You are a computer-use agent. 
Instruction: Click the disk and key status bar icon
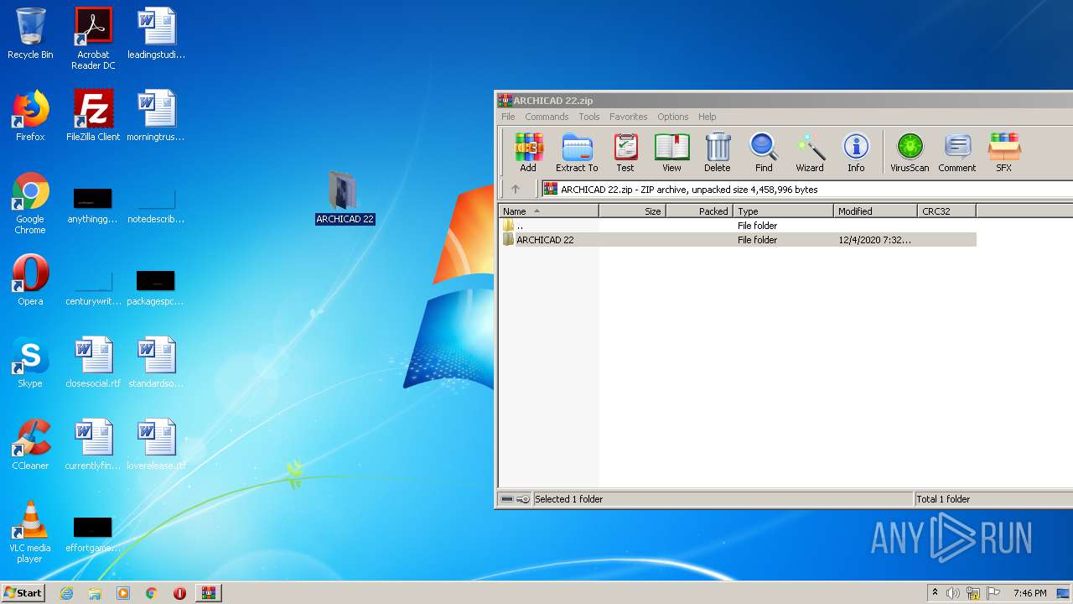click(515, 499)
